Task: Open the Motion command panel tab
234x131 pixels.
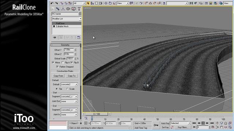Action: tap(68, 9)
